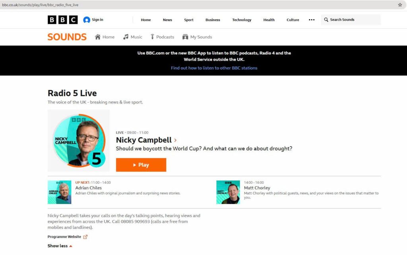407x255 pixels.
Task: Click the Sign in account icon
Action: point(86,20)
